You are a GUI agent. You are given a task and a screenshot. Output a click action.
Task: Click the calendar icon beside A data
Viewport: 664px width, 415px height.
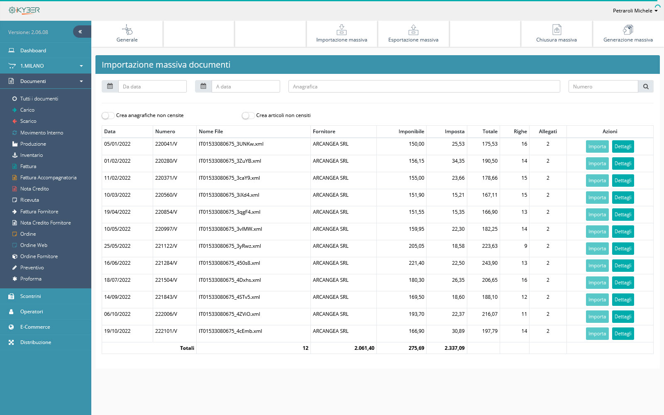(203, 86)
